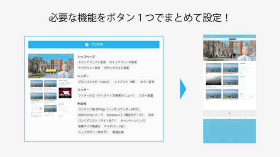
Task: Select the 目次 tag
Action: click(151, 115)
